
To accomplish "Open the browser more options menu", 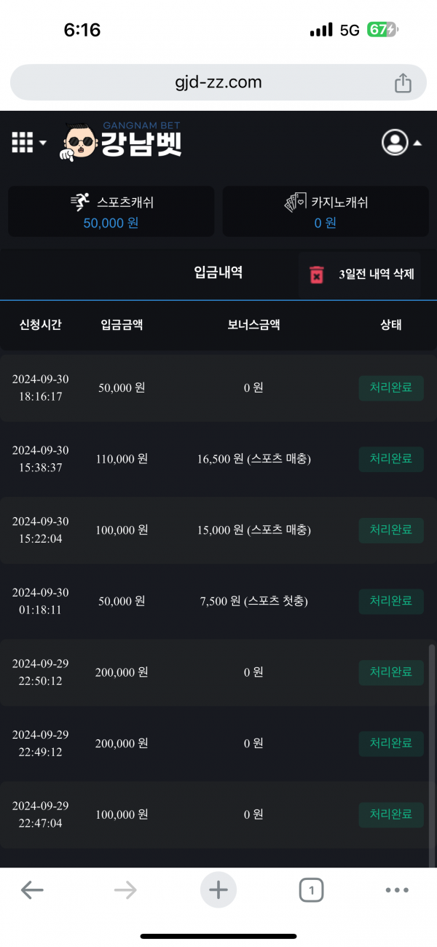I will click(397, 889).
